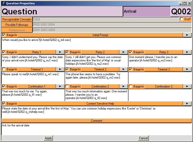Click the feather icon in title bar
193x142 pixels.
click(4, 3)
